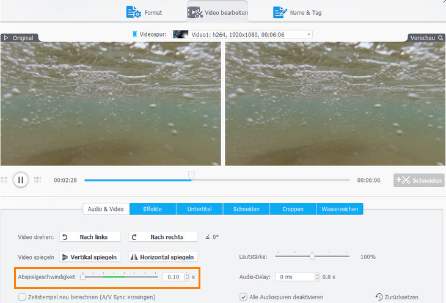Click the Format gear-document icon
Image resolution: width=446 pixels, height=303 pixels.
(133, 12)
